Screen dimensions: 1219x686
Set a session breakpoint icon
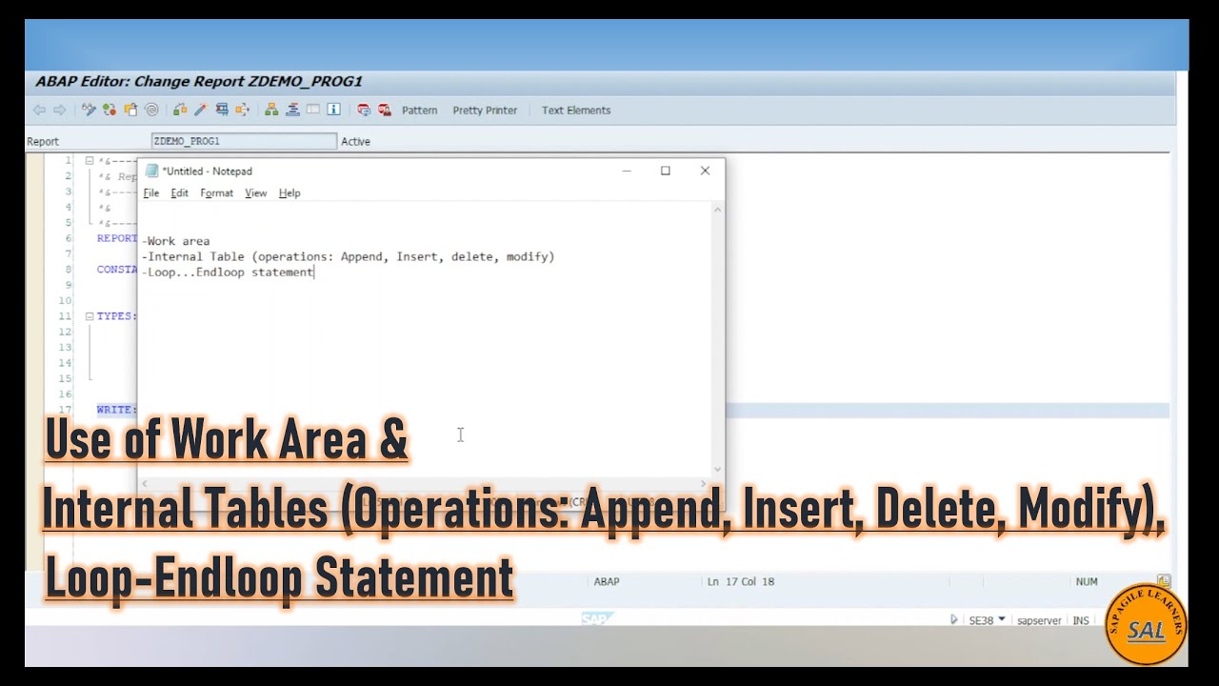tap(364, 110)
